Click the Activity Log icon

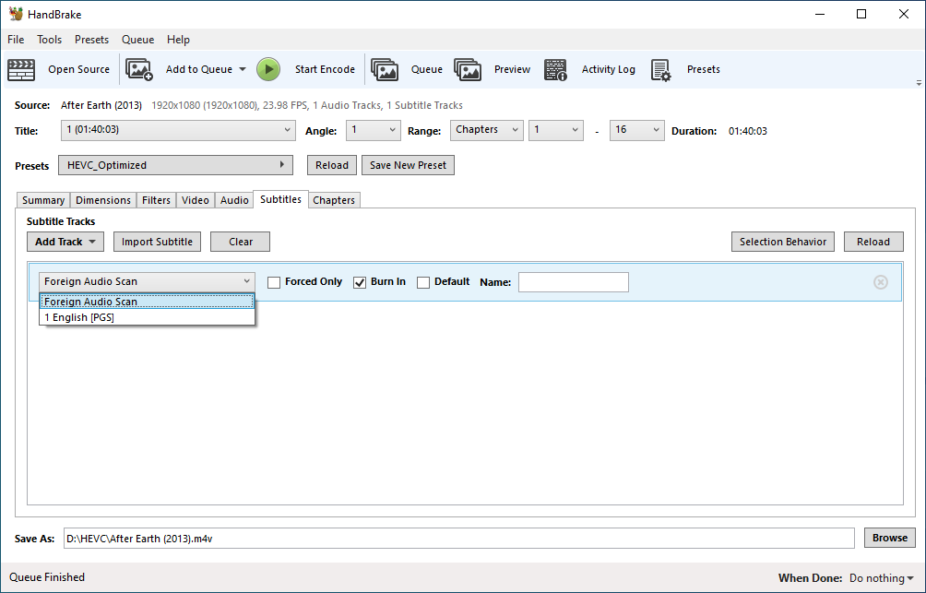[555, 70]
